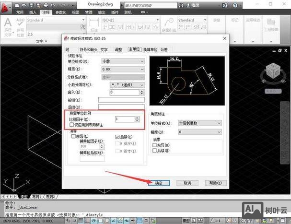Open the angular 单位格式 十进制度数 dropdown
This screenshot has width=291, height=224.
(x=199, y=123)
